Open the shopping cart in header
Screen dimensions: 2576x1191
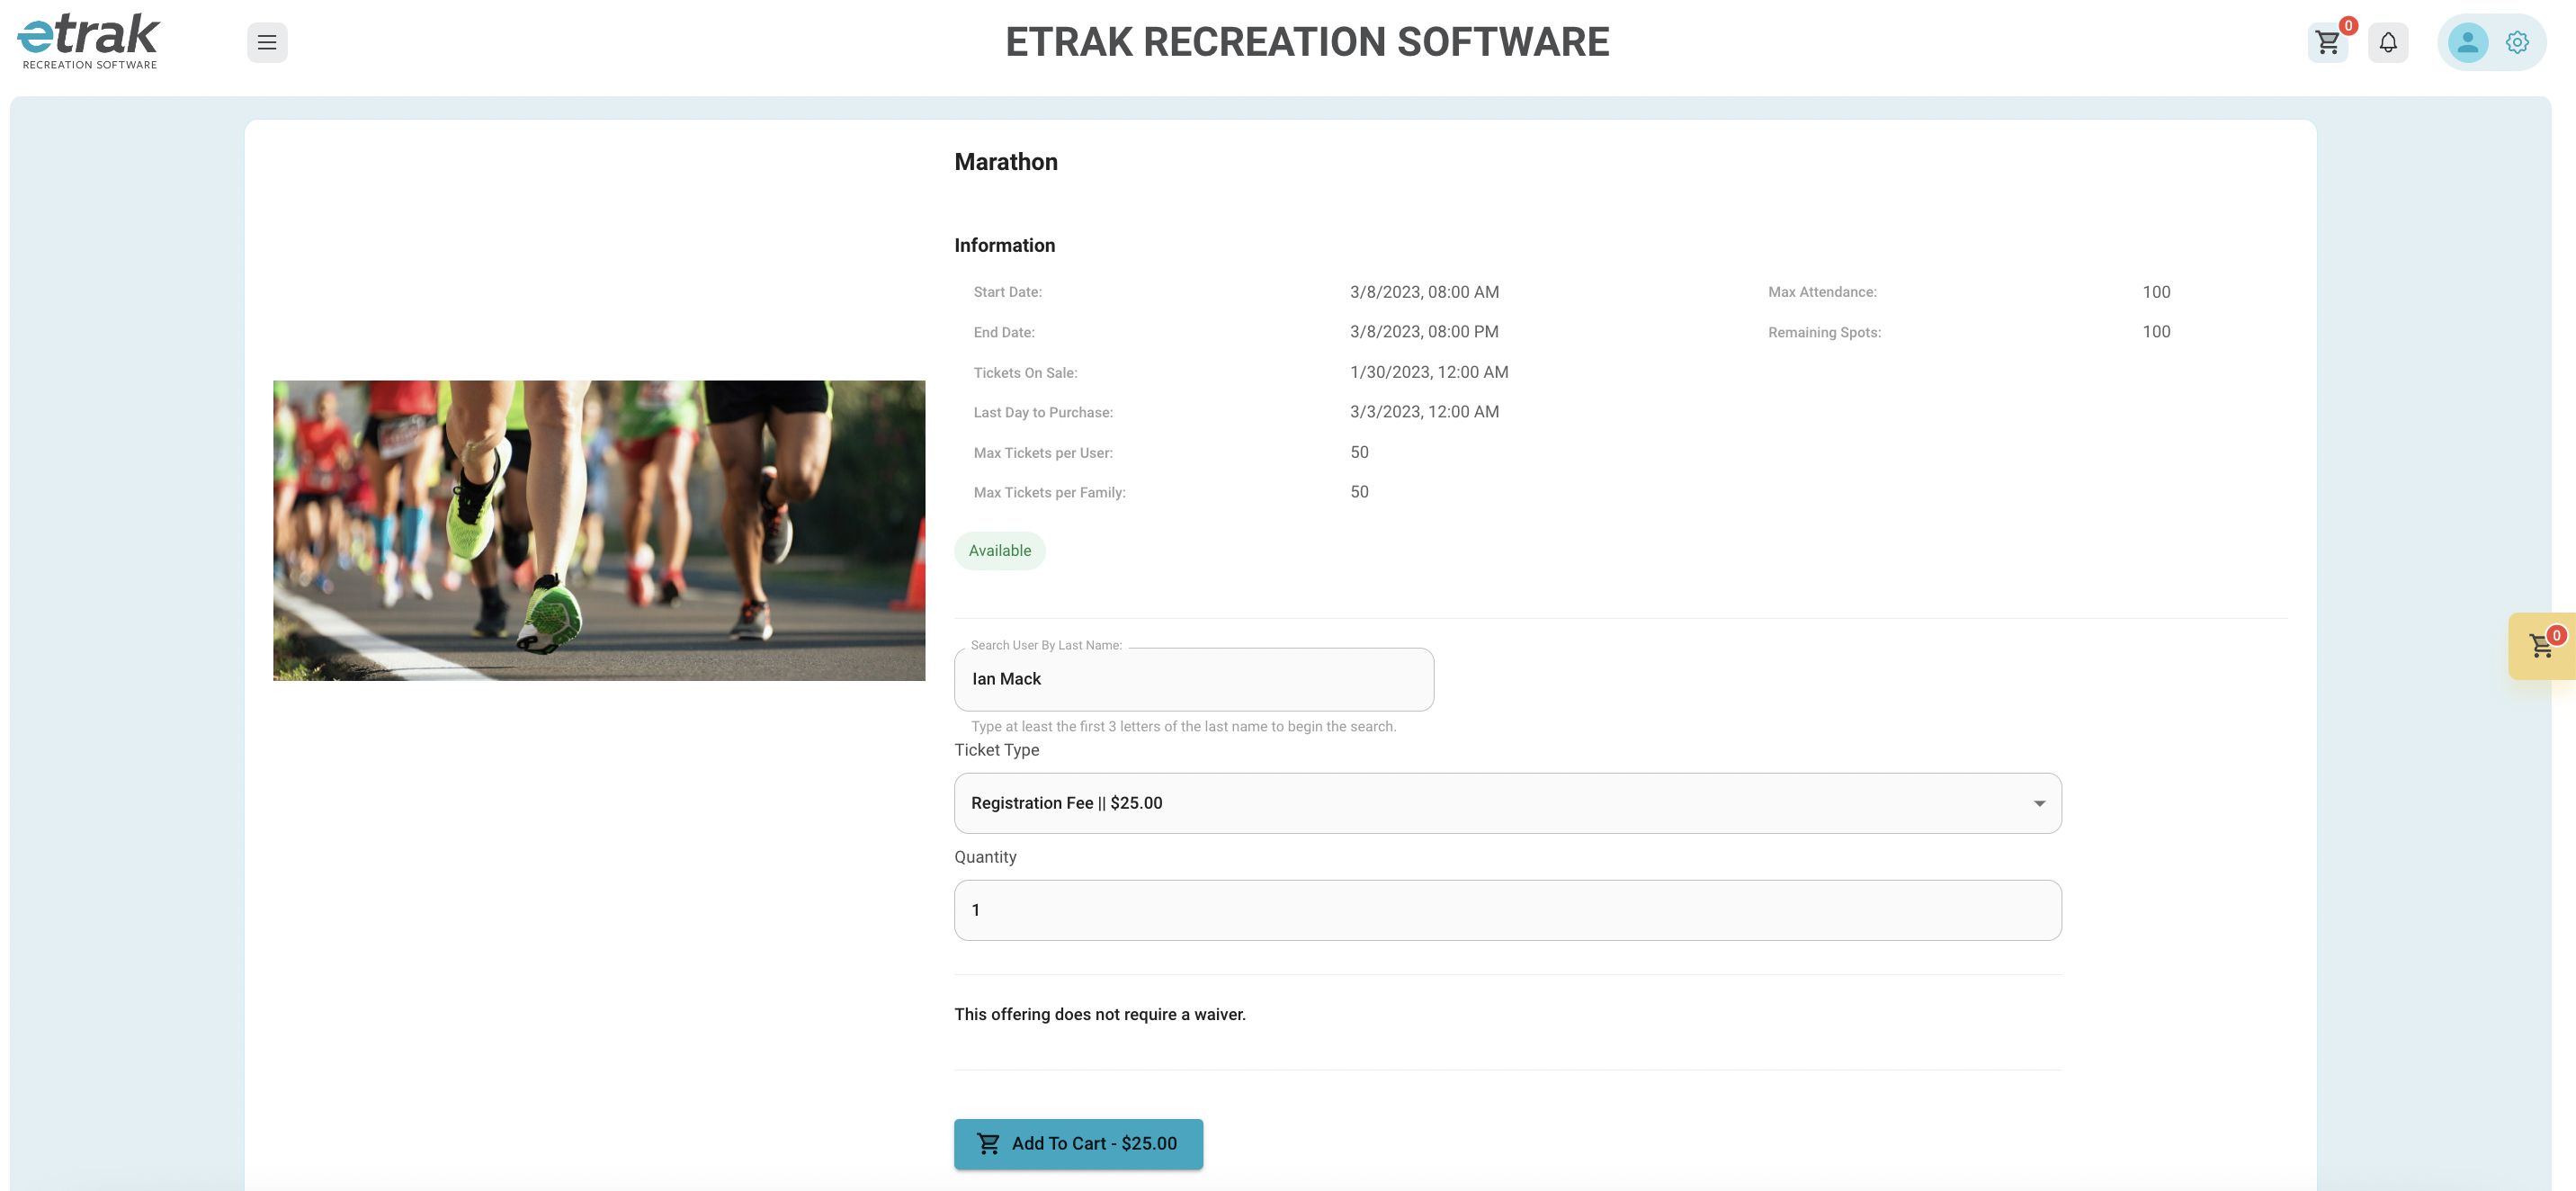click(x=2327, y=42)
